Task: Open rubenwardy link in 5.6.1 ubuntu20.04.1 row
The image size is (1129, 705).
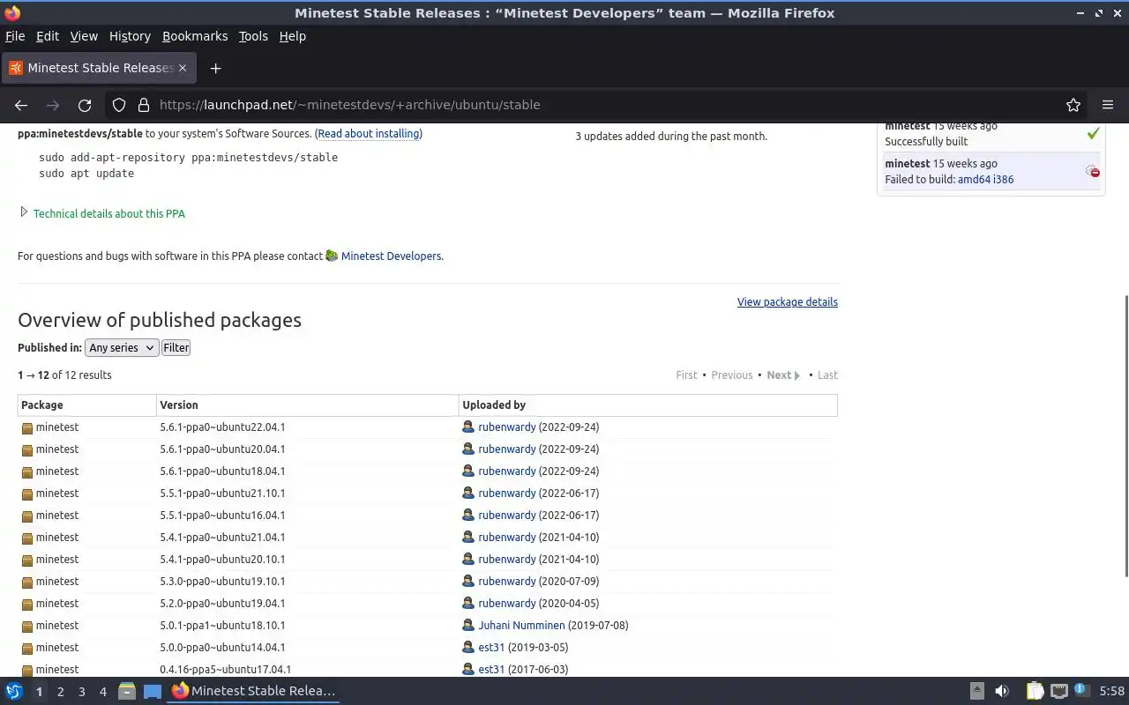Action: [x=507, y=449]
